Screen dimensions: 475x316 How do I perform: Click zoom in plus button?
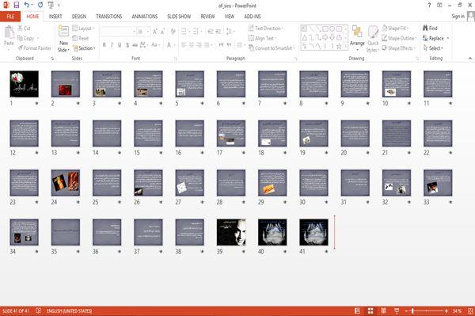coord(446,310)
